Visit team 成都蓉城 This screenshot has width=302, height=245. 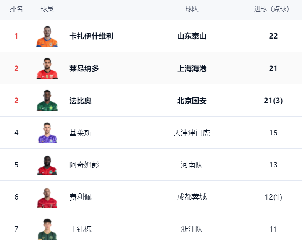pos(192,197)
